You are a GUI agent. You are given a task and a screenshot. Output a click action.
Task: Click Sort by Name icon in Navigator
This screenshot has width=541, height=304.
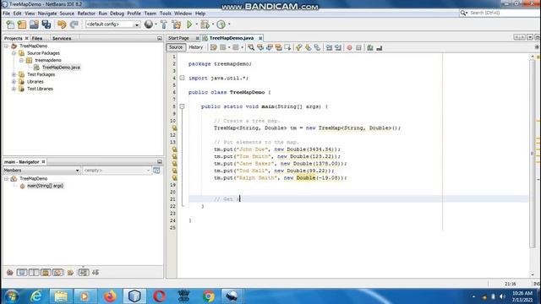[x=84, y=273]
